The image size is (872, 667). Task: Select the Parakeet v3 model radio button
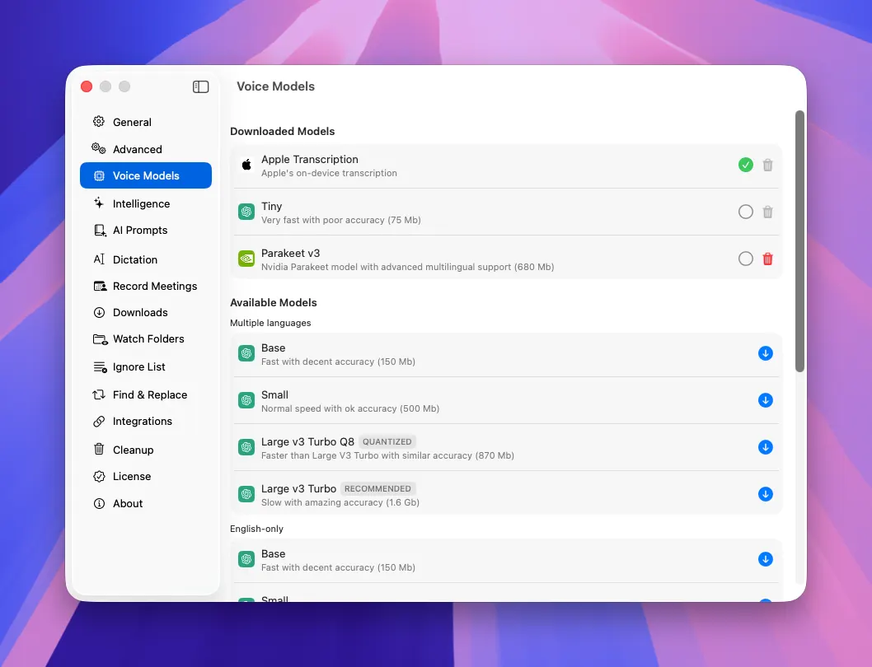click(745, 259)
